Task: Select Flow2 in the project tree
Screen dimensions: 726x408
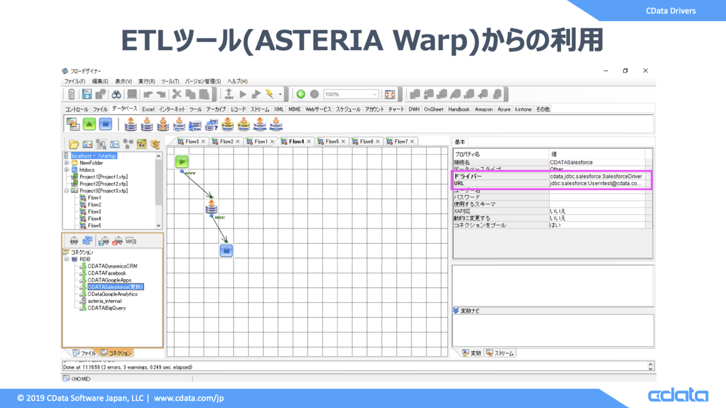Action: [x=94, y=204]
